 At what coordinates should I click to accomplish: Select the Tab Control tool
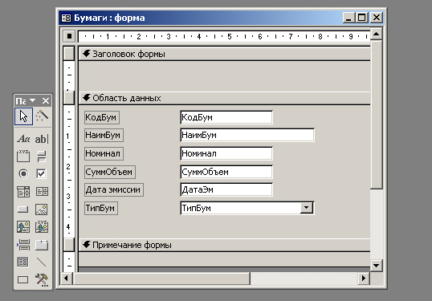(42, 245)
